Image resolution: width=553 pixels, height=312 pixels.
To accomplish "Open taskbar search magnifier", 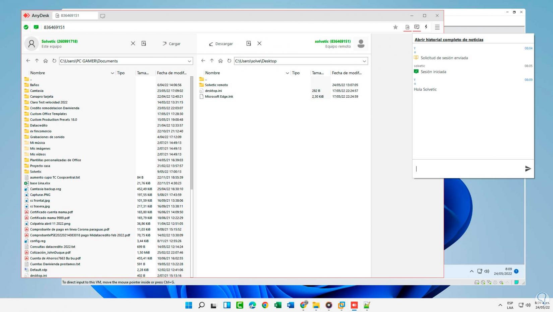I will 201,305.
